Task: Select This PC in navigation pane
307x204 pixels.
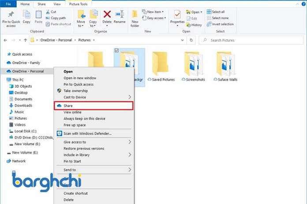Action: coord(15,80)
